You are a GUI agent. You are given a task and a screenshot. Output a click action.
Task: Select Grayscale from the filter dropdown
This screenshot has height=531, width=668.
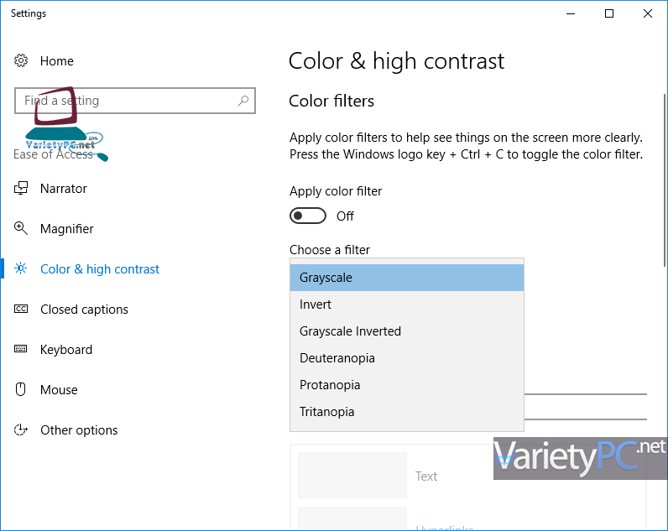point(406,278)
